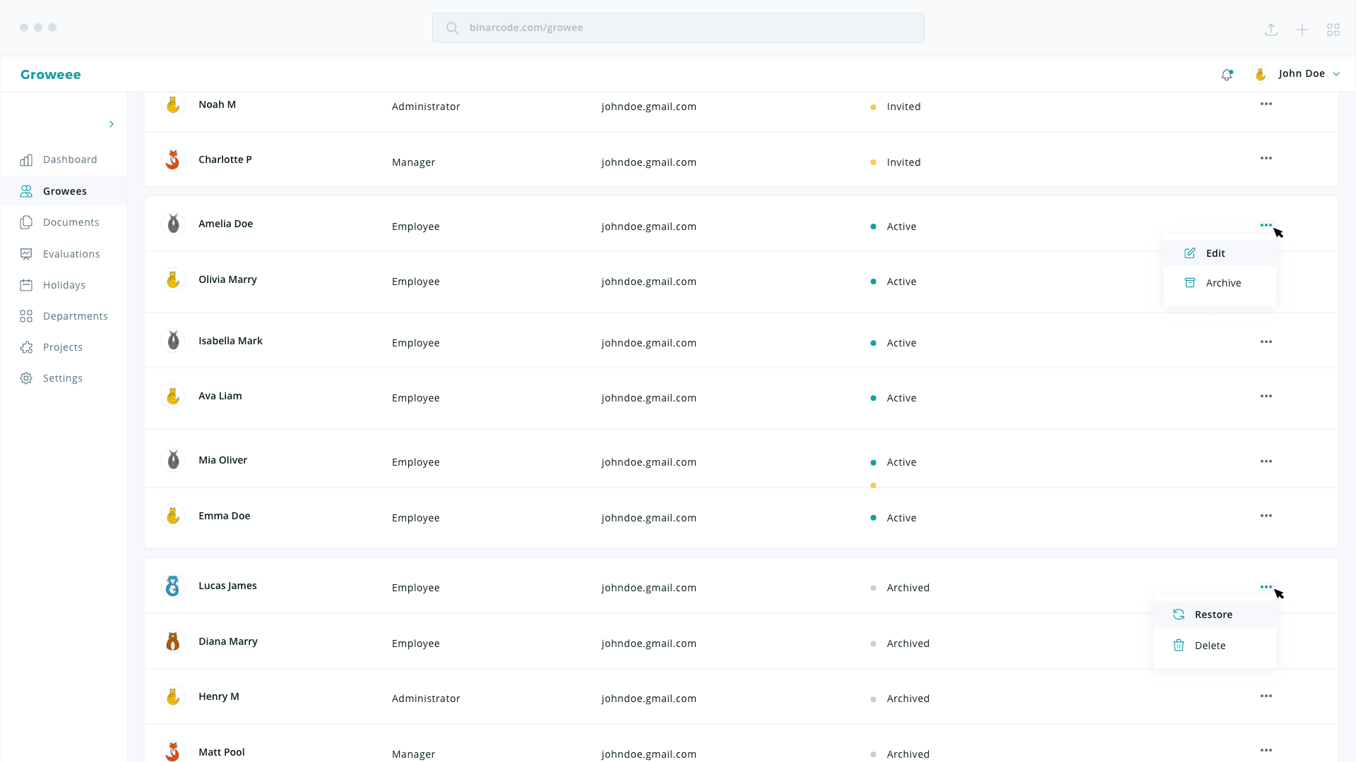Select the Evaluations icon

26,253
